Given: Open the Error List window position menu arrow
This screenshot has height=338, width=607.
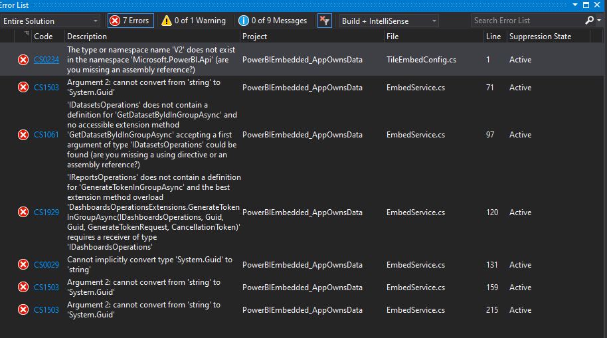Looking at the screenshot, I should click(x=575, y=5).
